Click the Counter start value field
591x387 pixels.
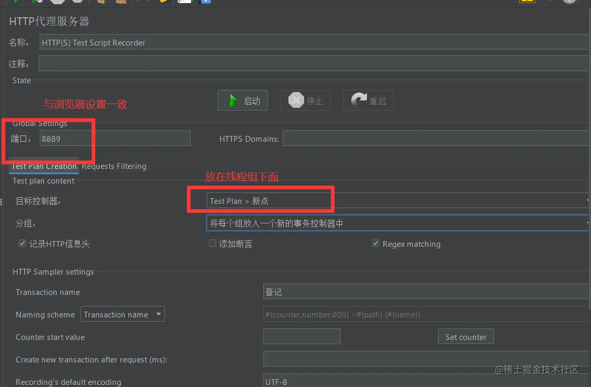point(302,336)
